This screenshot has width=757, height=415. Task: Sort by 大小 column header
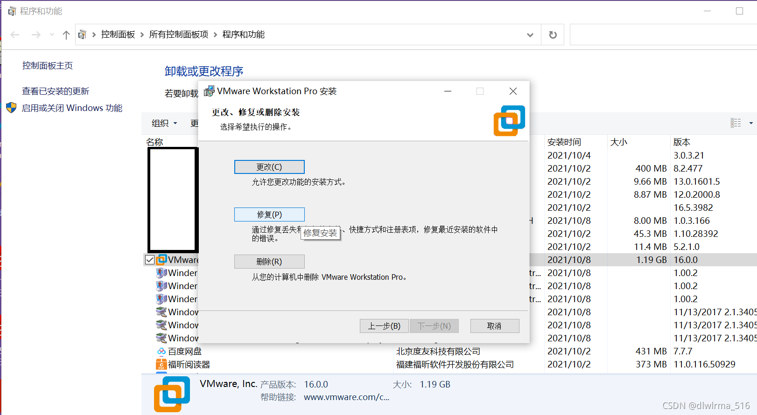[x=619, y=142]
